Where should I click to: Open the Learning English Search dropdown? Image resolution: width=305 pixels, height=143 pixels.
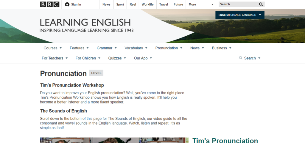(250, 58)
